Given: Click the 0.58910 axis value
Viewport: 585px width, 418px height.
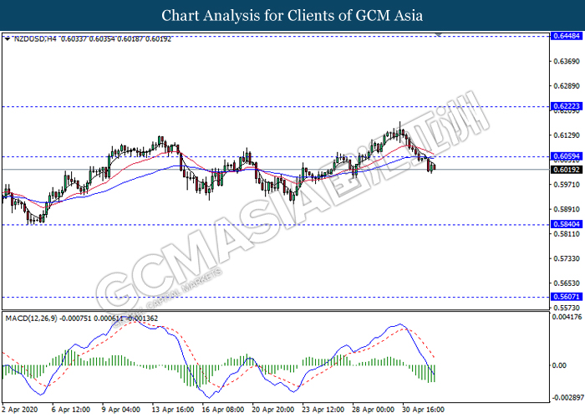Looking at the screenshot, I should 567,209.
